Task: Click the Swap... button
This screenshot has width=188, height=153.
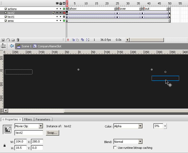Action: [x=52, y=133]
